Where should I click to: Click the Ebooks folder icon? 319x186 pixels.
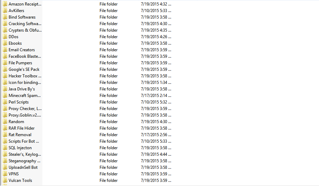(5, 43)
